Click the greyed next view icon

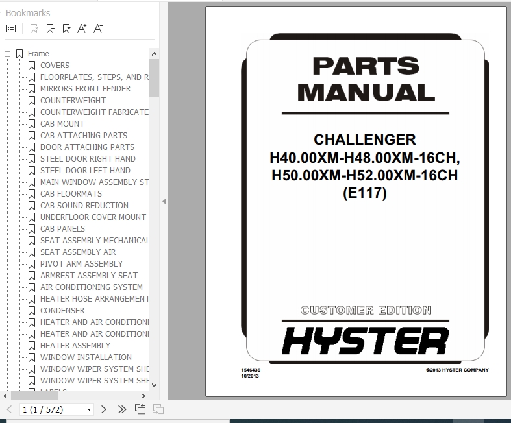pyautogui.click(x=158, y=409)
